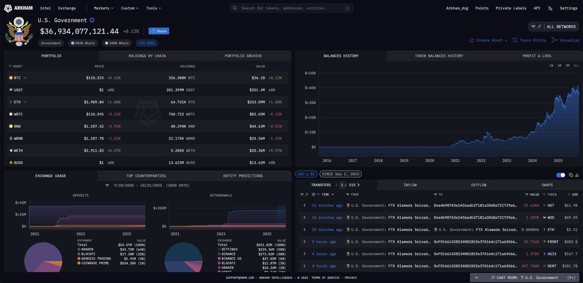Click the Visualize graph icon
This screenshot has width=583, height=283.
point(555,40)
